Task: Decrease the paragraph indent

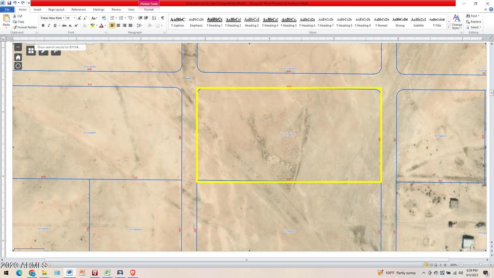Action: [140, 18]
